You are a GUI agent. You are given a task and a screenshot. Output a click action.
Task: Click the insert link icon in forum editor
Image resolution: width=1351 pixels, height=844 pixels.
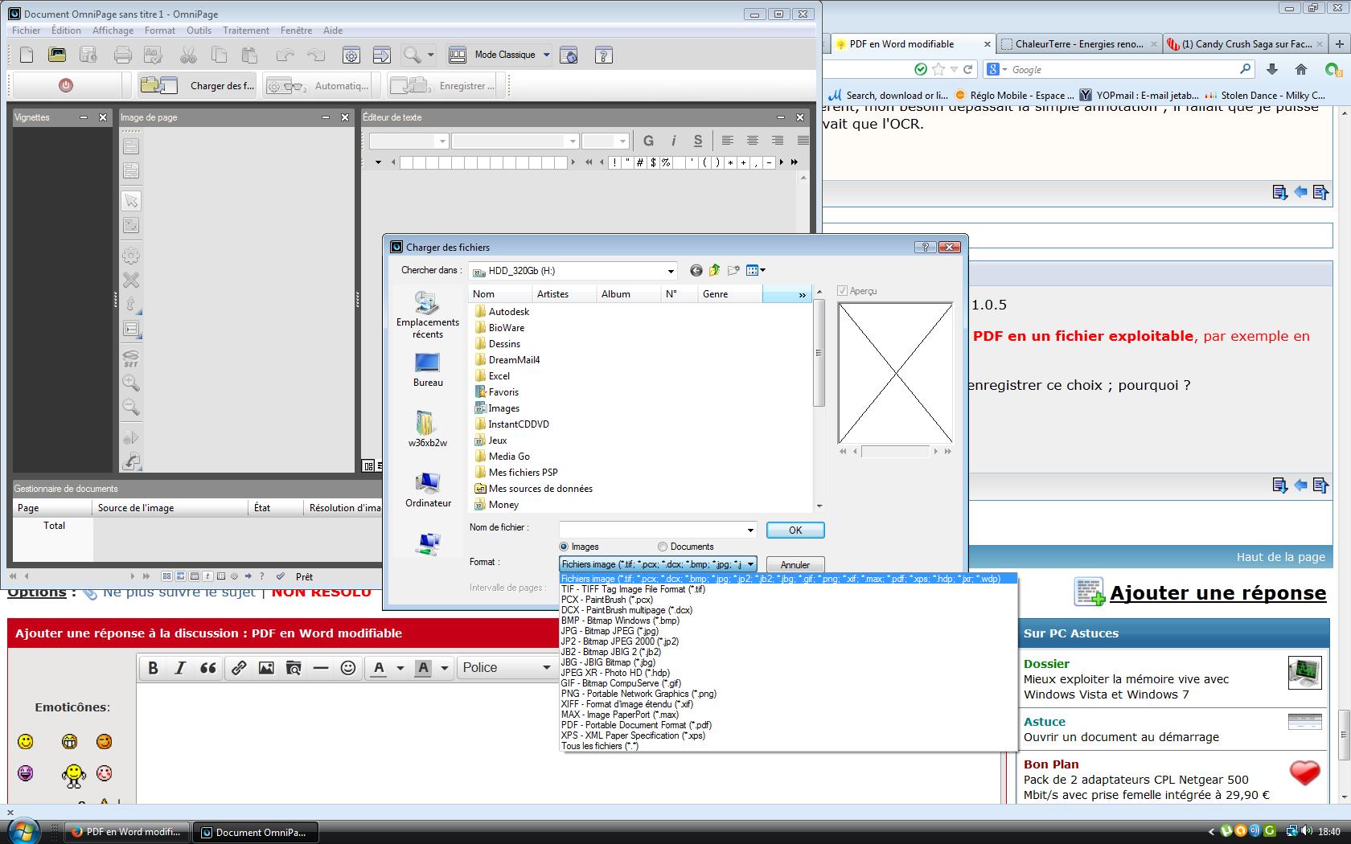pyautogui.click(x=239, y=668)
